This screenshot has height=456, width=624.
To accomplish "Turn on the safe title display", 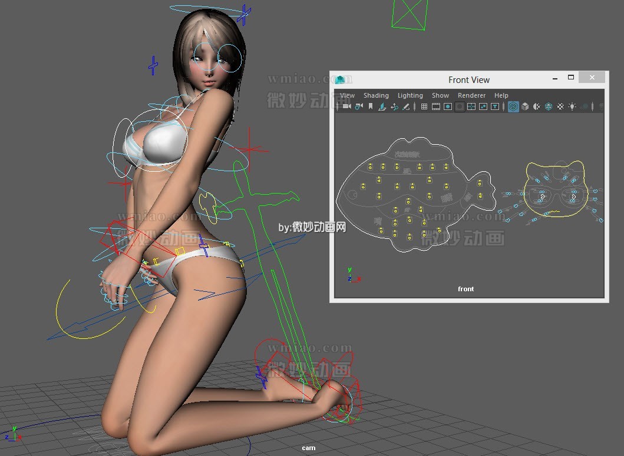I will tap(494, 107).
